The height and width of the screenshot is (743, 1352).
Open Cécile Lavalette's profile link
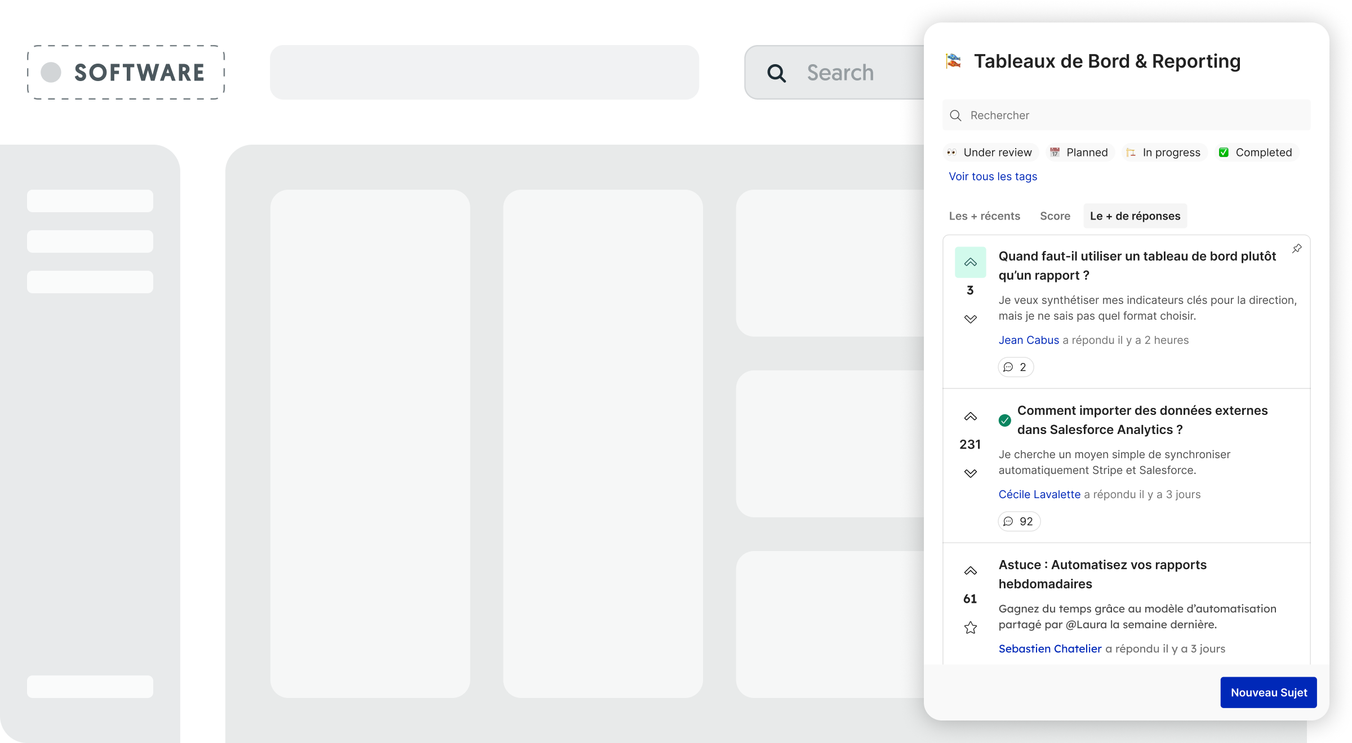pos(1039,494)
